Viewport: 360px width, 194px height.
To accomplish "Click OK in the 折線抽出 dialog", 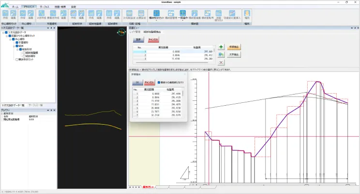I will (137, 82).
